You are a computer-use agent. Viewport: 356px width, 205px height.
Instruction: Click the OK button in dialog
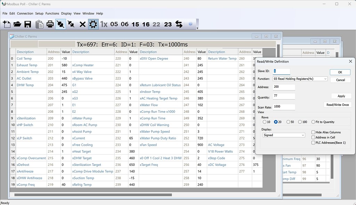340,72
